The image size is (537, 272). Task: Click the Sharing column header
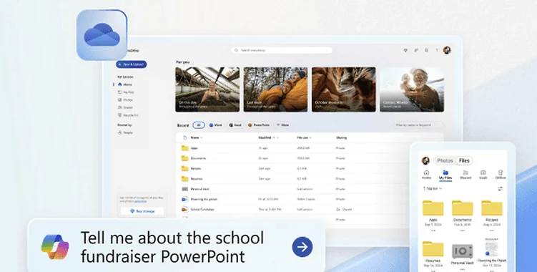[341, 137]
